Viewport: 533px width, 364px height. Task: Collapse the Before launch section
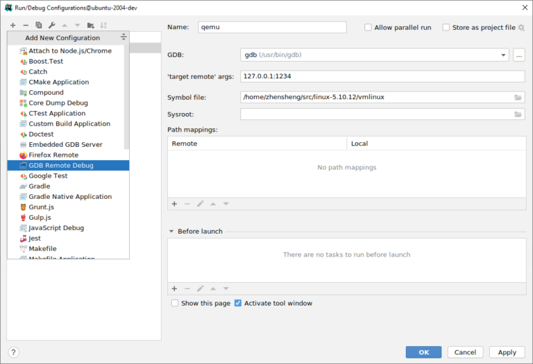tap(171, 232)
